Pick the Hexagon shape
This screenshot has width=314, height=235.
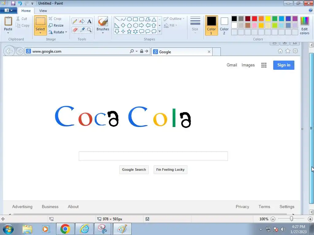(135, 25)
